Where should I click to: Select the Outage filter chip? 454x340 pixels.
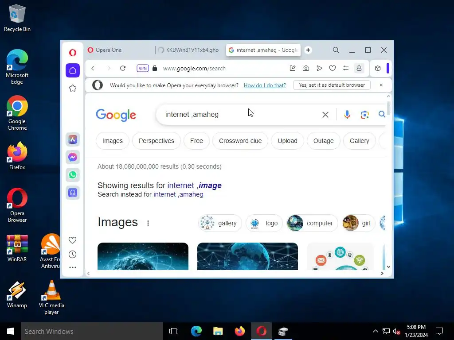tap(323, 141)
